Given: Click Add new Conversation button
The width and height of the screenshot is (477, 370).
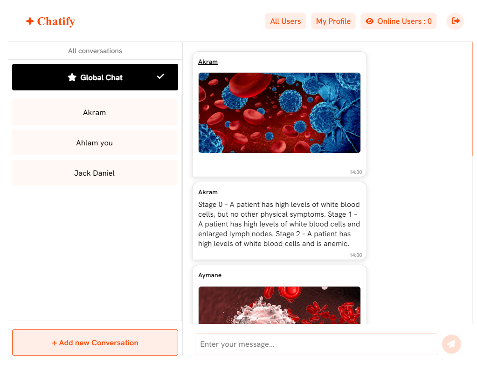Looking at the screenshot, I should coord(95,343).
